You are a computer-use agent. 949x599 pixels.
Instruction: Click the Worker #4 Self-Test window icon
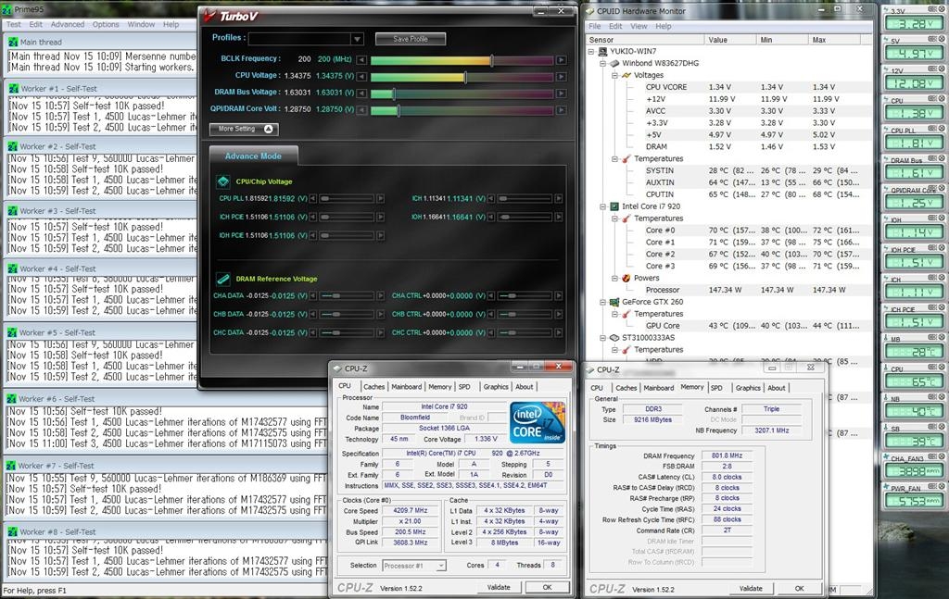[13, 268]
